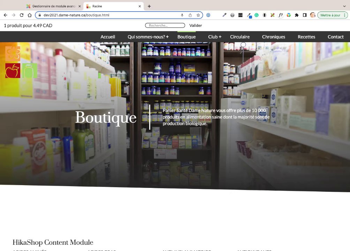Expand the Qui sommes-nous? + submenu
This screenshot has height=251, width=350.
(x=148, y=37)
